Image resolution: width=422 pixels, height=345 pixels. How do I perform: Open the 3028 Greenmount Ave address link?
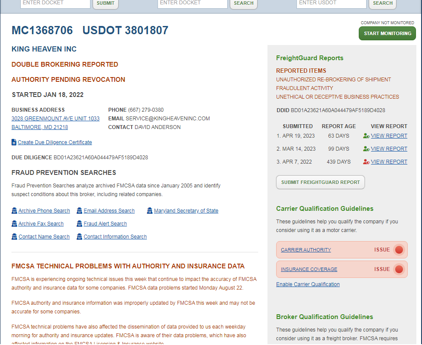click(55, 119)
